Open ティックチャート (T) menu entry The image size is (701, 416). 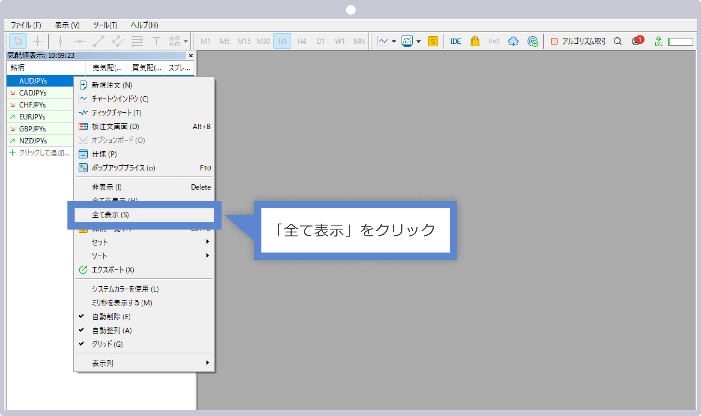pyautogui.click(x=144, y=113)
